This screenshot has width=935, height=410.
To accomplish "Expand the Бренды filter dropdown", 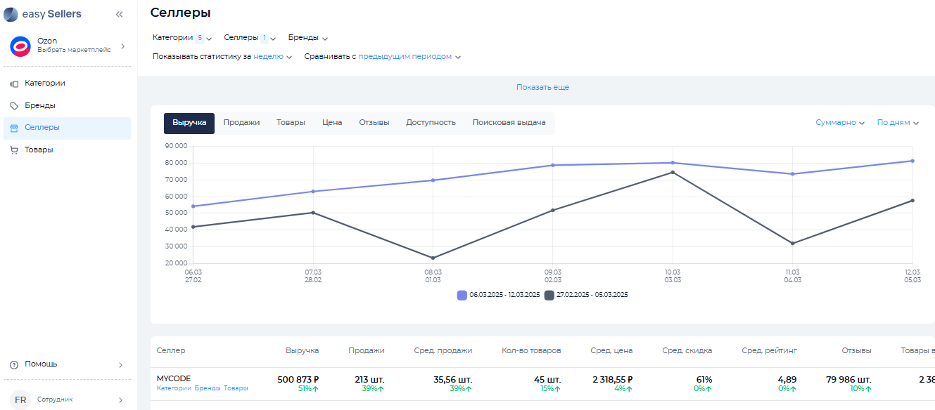I will [308, 38].
